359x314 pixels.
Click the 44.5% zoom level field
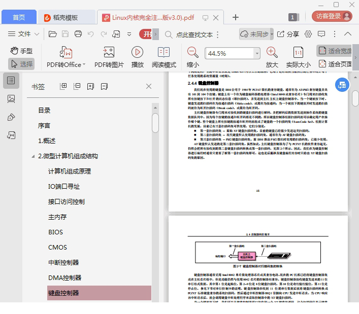(230, 53)
